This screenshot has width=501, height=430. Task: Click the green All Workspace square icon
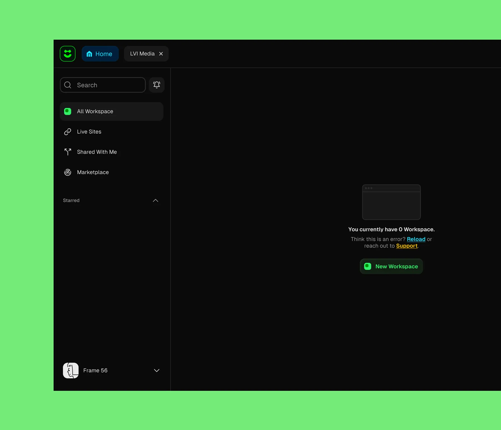pyautogui.click(x=68, y=111)
